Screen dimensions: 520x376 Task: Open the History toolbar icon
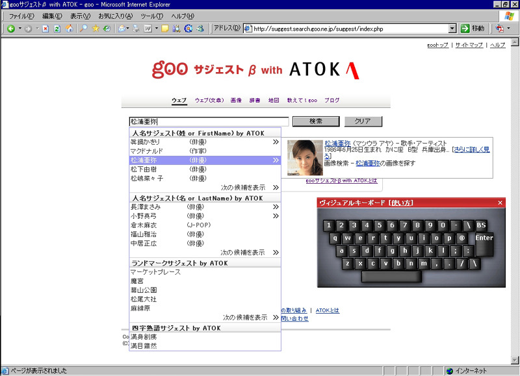click(x=107, y=29)
